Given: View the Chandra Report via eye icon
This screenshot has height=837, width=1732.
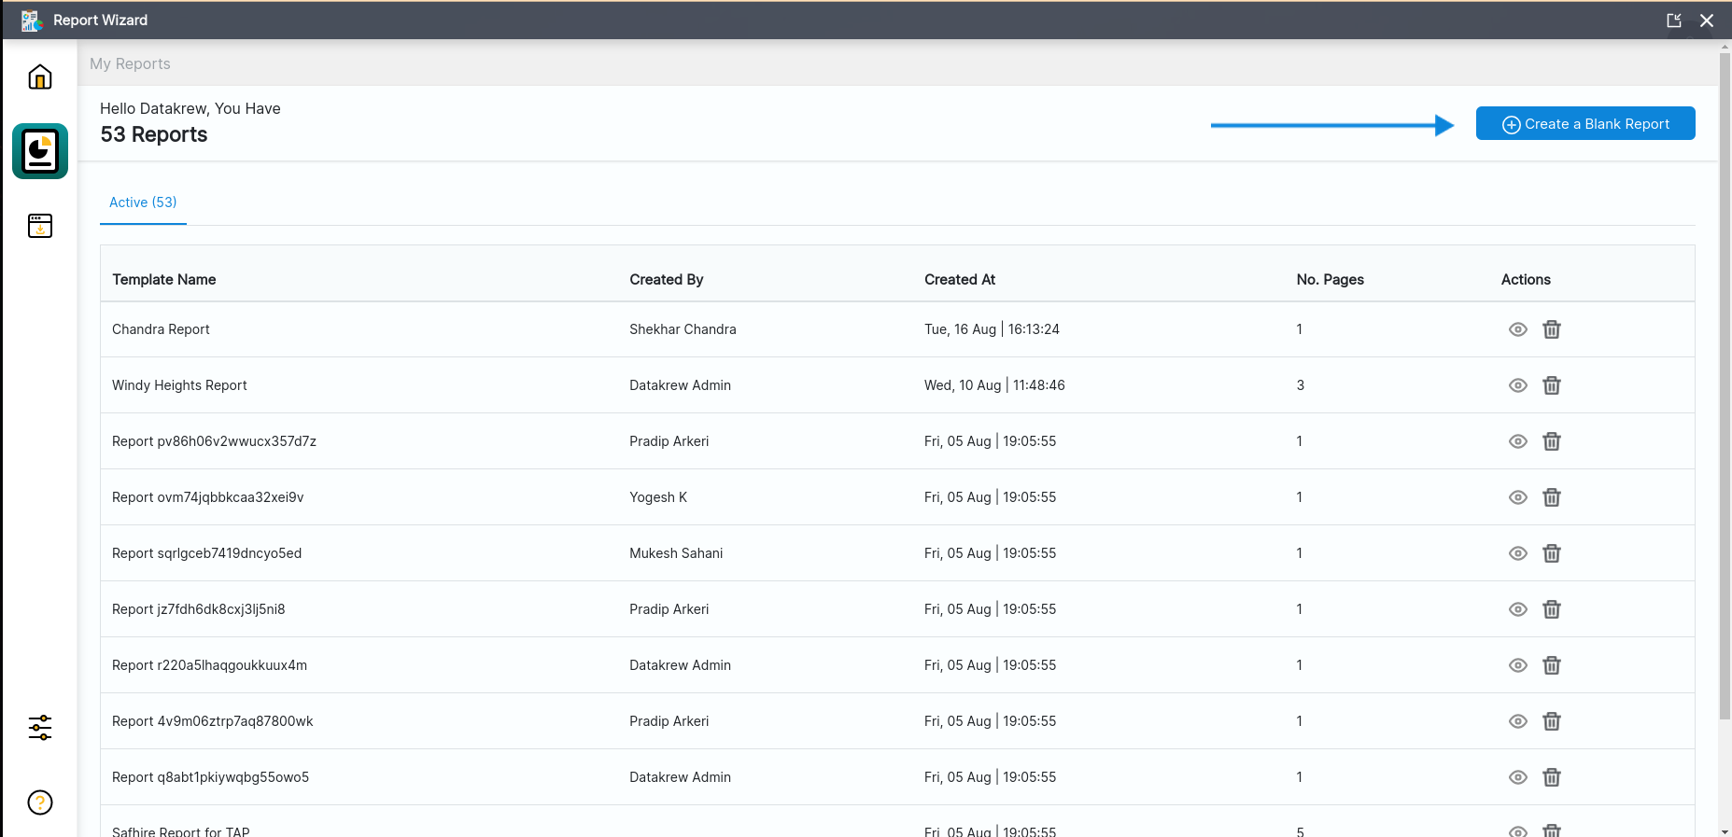Looking at the screenshot, I should [x=1518, y=329].
